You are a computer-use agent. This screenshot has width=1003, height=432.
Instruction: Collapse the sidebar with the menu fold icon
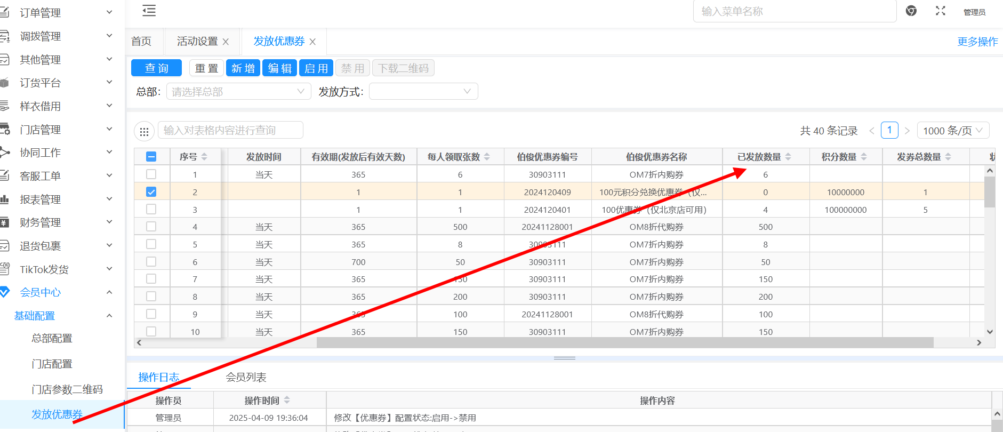pyautogui.click(x=149, y=11)
